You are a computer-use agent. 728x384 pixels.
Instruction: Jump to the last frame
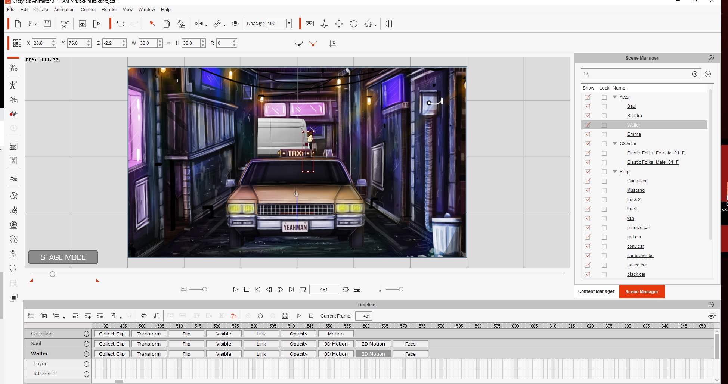tap(291, 289)
